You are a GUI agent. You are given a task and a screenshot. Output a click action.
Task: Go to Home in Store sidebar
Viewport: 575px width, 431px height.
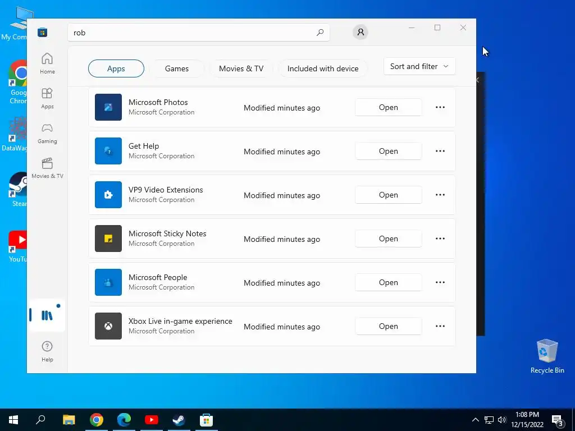click(x=47, y=63)
